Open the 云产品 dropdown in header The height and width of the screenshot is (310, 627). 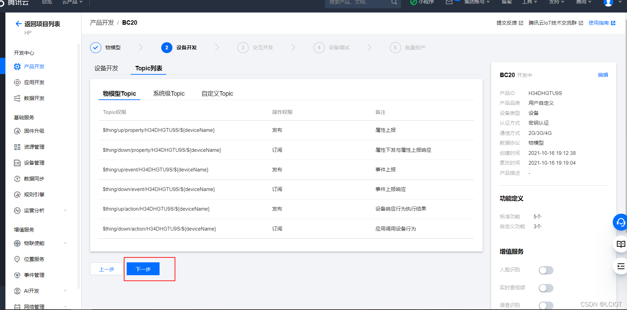point(72,2)
